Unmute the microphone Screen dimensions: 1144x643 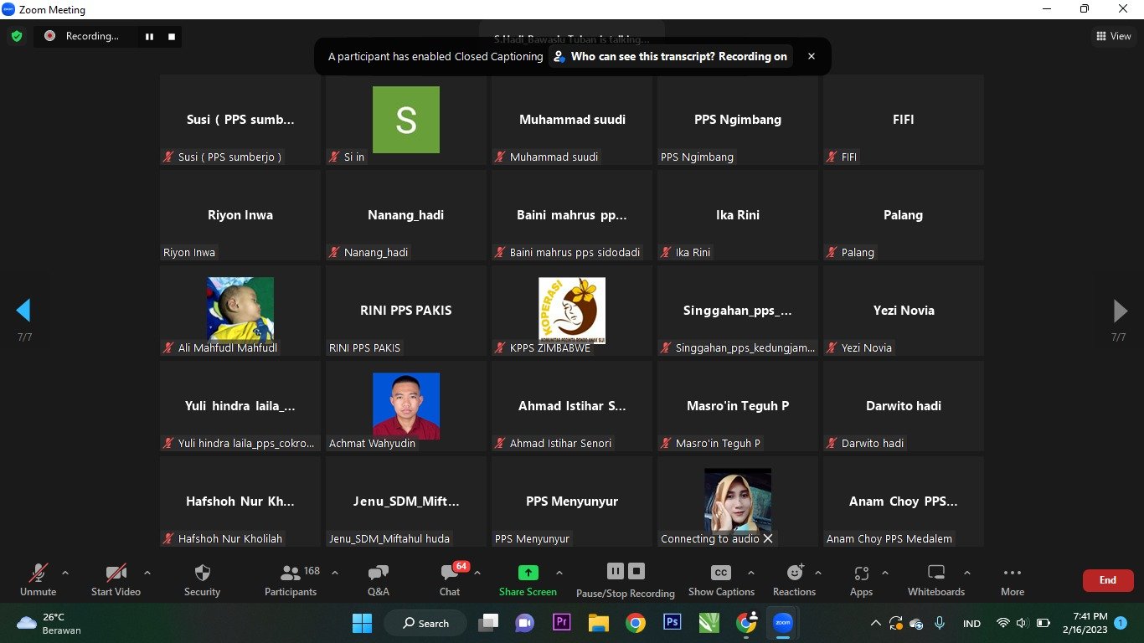38,580
